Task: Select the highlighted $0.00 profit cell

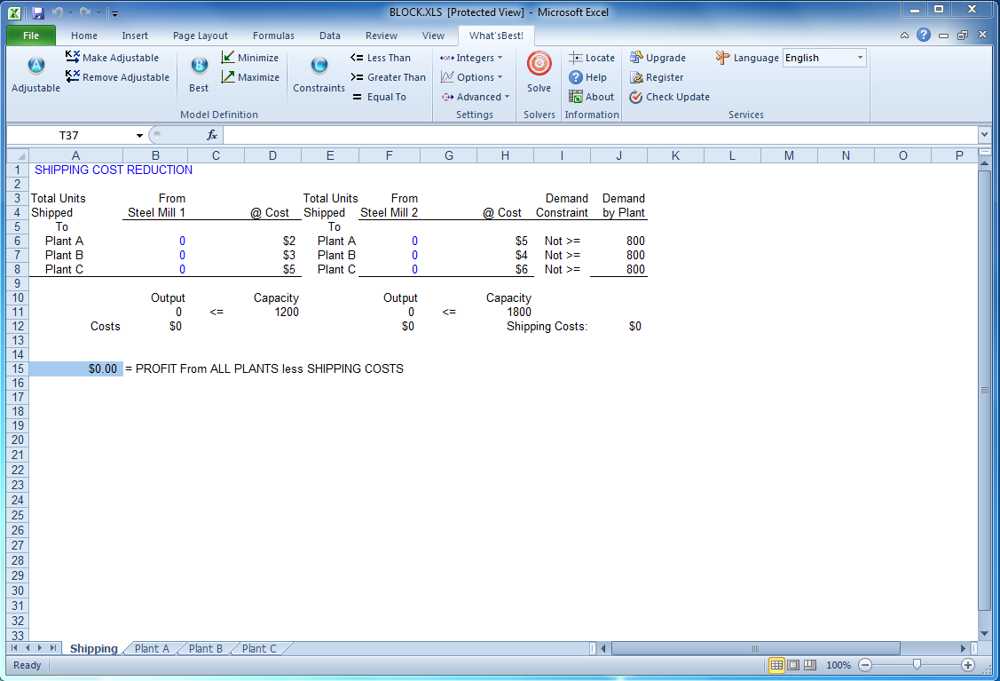Action: [x=76, y=368]
